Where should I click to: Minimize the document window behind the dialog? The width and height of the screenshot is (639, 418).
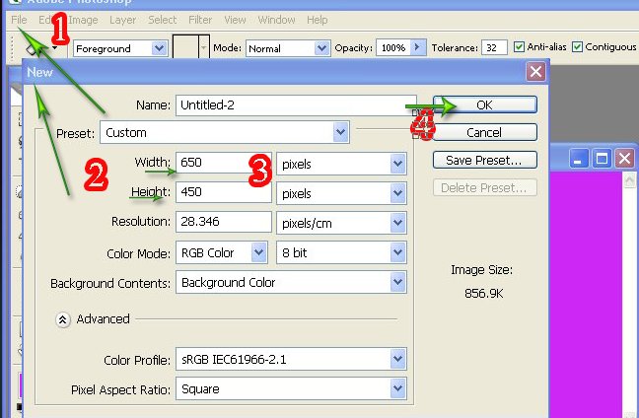(578, 158)
